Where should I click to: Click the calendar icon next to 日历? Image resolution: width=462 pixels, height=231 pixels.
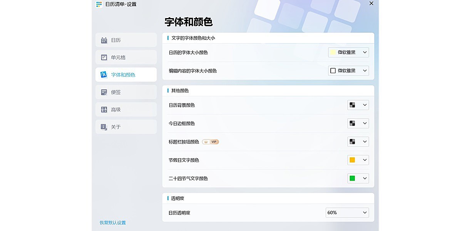[104, 40]
